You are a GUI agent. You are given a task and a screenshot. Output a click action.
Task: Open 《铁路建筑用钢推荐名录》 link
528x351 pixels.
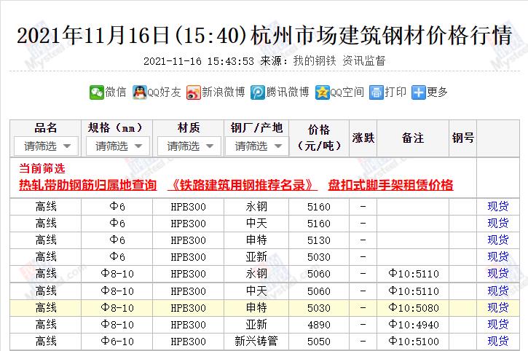tap(243, 185)
